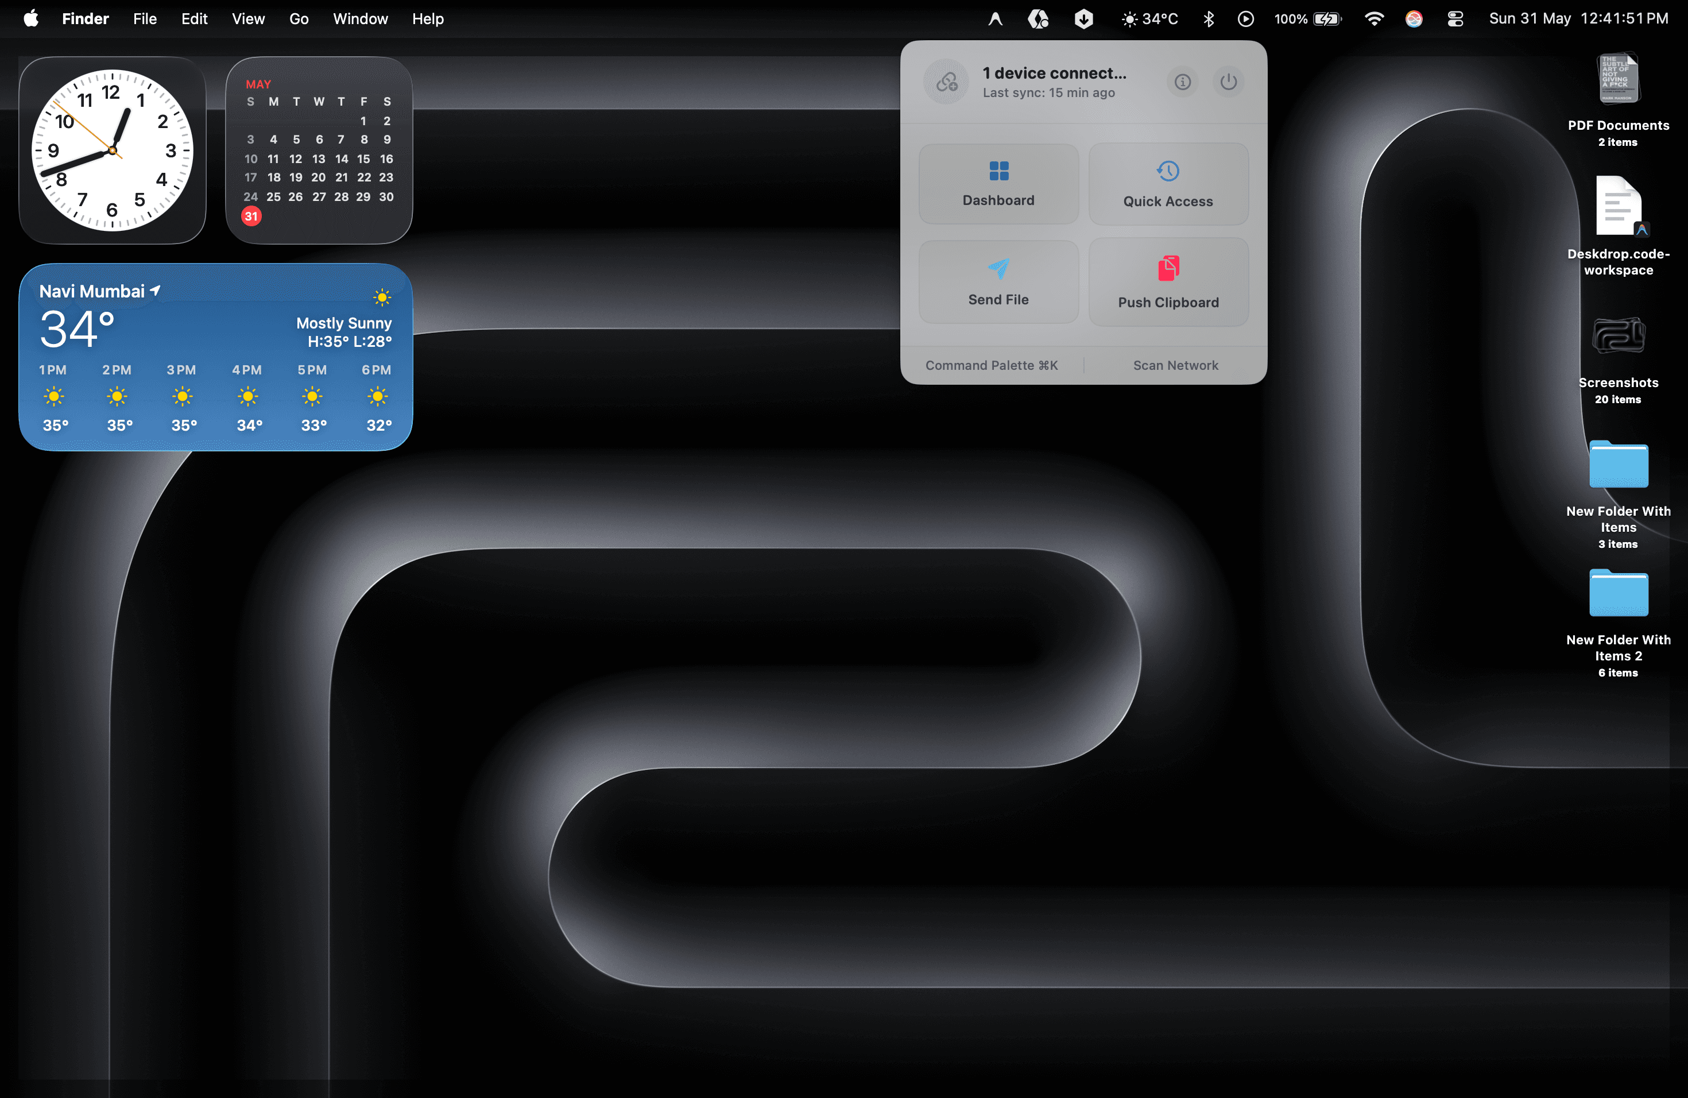Click 'Last sync: 15 min ago' text
This screenshot has height=1098, width=1688.
1048,93
